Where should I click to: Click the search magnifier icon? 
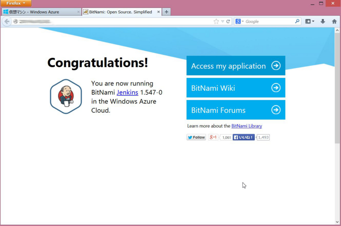tap(297, 21)
